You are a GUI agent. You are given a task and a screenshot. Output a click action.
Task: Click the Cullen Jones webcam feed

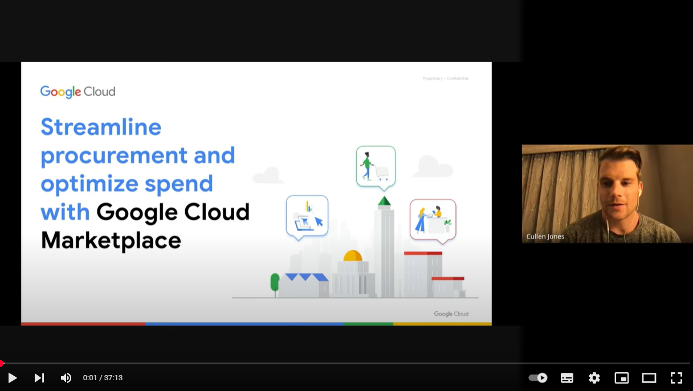[607, 194]
